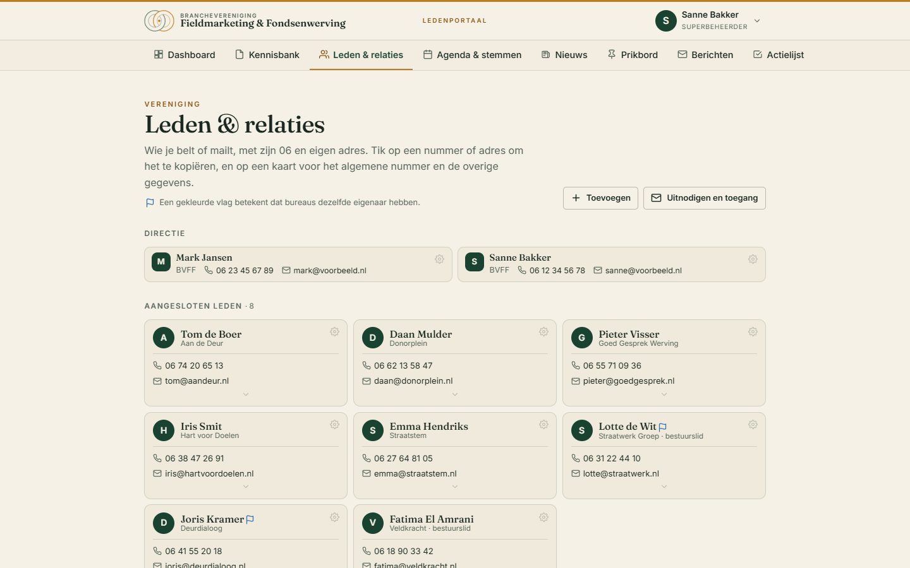Viewport: 910px width, 568px height.
Task: Click the Toevoegen button
Action: pyautogui.click(x=600, y=198)
